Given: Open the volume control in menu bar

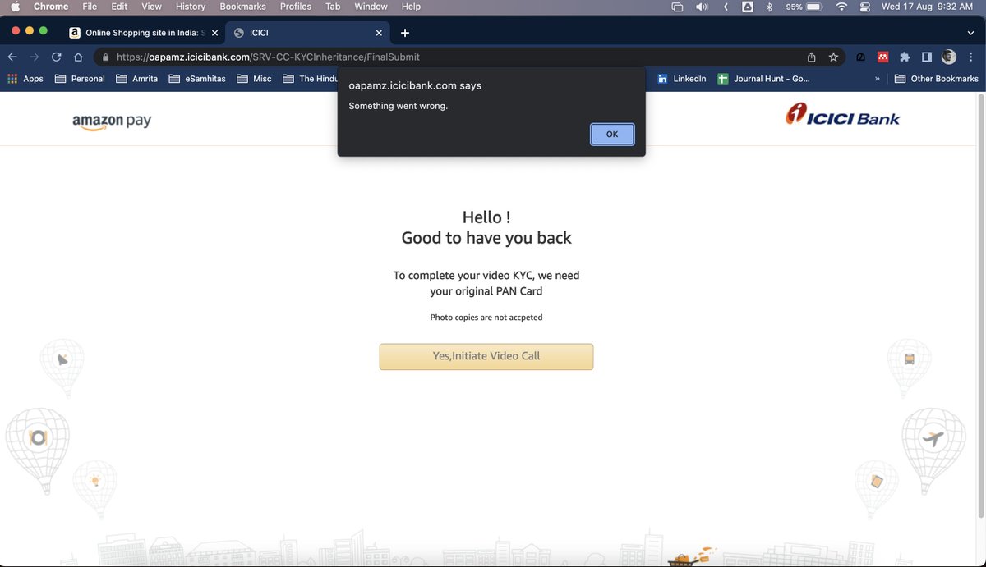Looking at the screenshot, I should [702, 7].
